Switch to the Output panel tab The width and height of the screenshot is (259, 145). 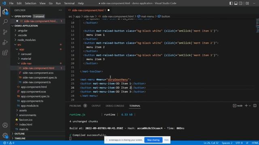pos(96,106)
